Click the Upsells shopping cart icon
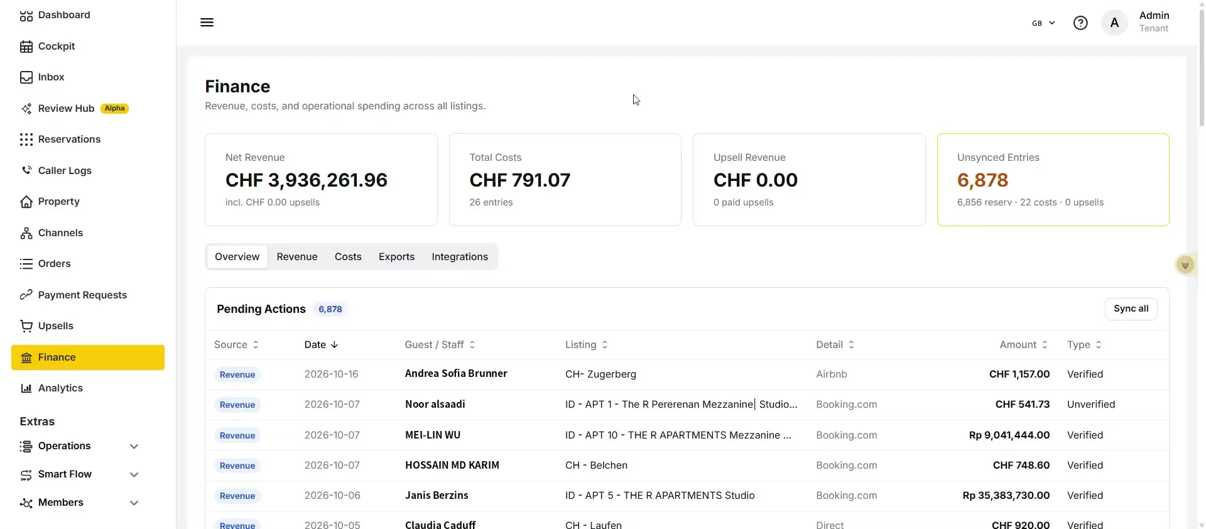Screen dimensions: 1206x529 coord(26,326)
